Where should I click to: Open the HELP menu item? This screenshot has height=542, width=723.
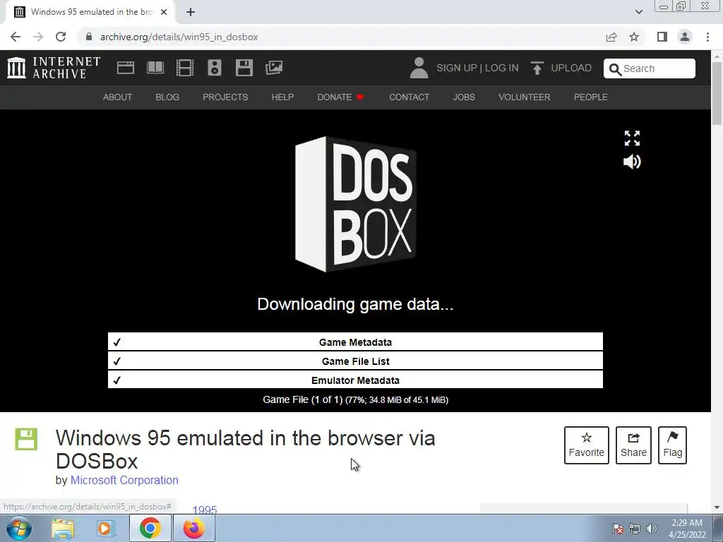coord(282,97)
